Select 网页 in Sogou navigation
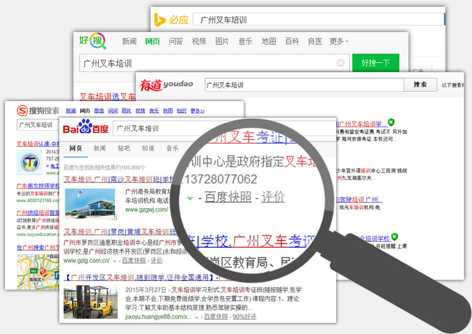The image size is (472, 334). (x=85, y=111)
